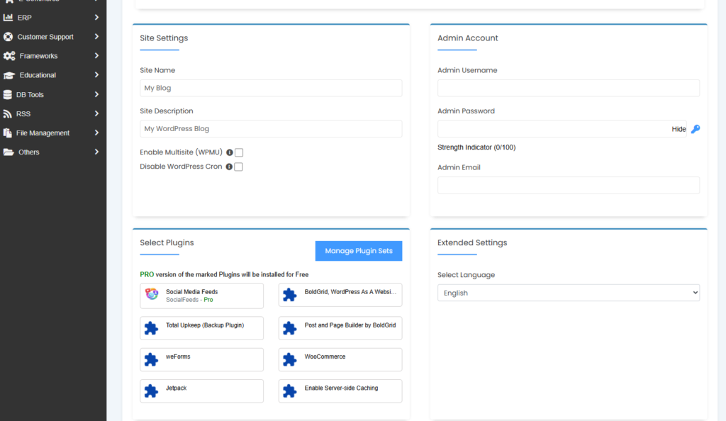Expand the Frameworks category arrow
Image resolution: width=726 pixels, height=421 pixels.
(96, 56)
